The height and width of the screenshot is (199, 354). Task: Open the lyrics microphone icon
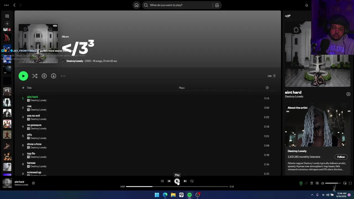[x=306, y=183]
